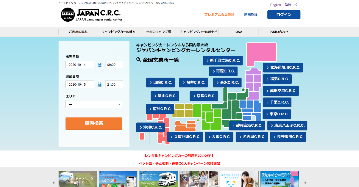Open the エリア area dropdown

point(94,104)
